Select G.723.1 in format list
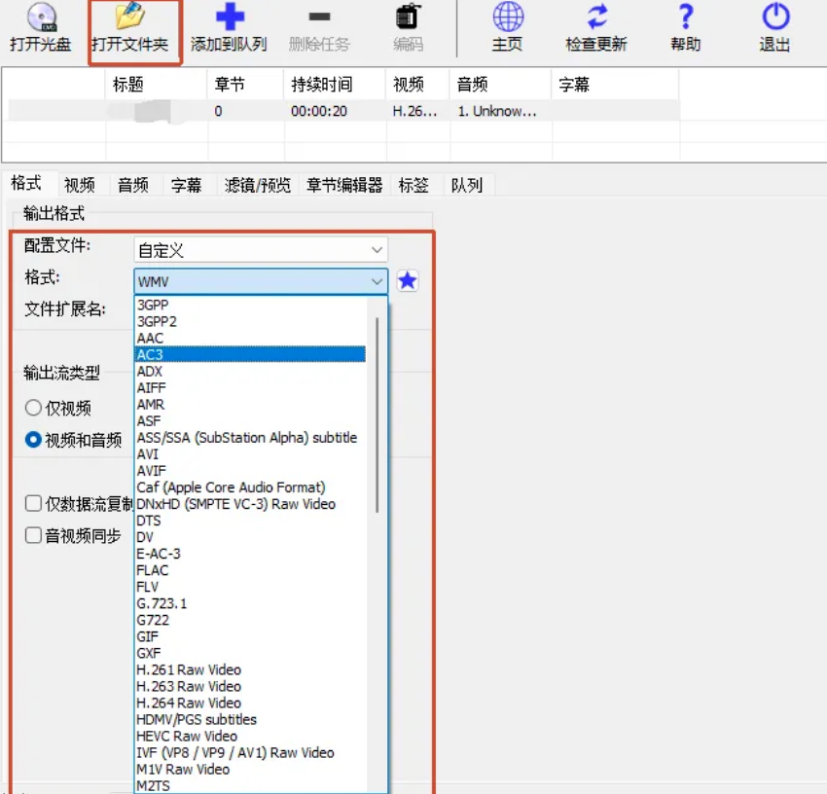 tap(250, 603)
